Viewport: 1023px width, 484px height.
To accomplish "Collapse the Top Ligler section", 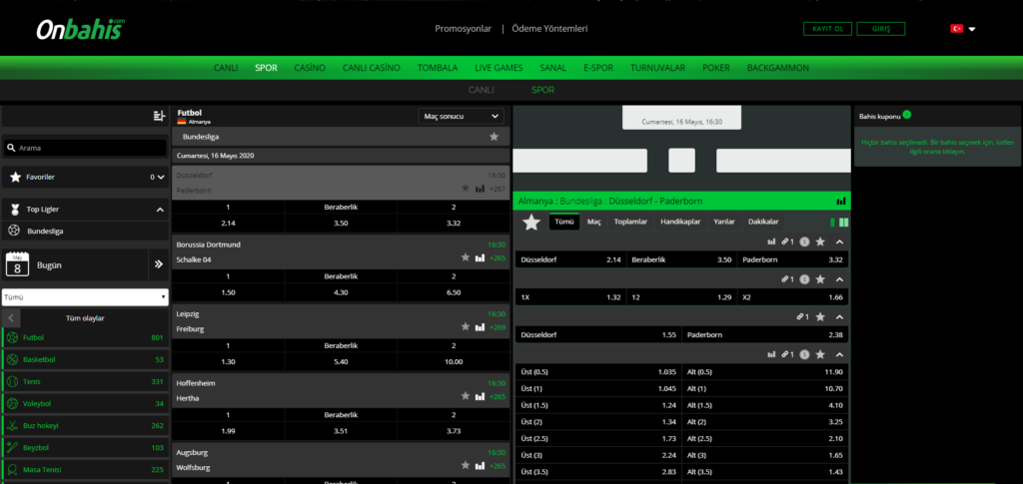I will 160,210.
